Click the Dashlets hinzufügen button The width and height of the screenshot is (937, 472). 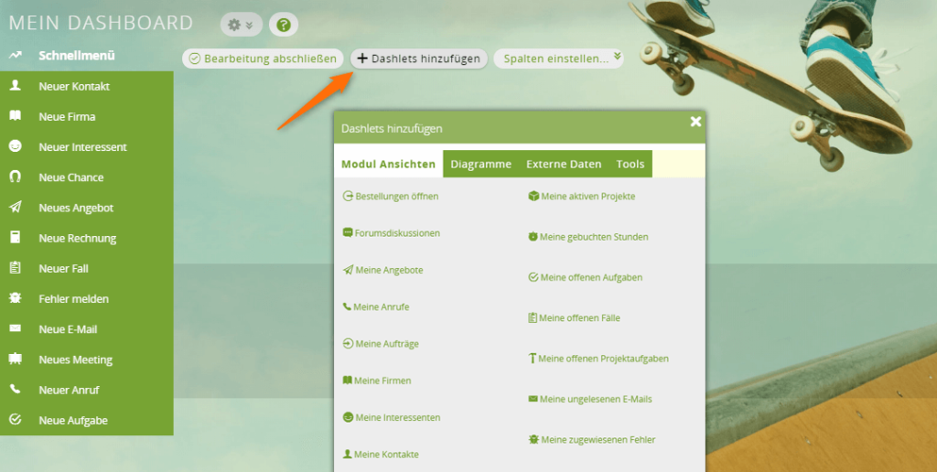pos(419,59)
